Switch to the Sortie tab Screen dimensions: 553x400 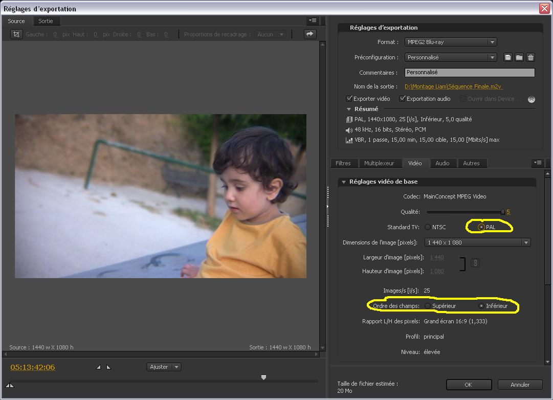[46, 21]
